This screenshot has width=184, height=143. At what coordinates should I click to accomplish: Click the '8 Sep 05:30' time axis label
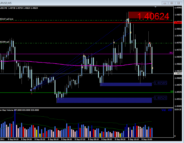pos(40,139)
